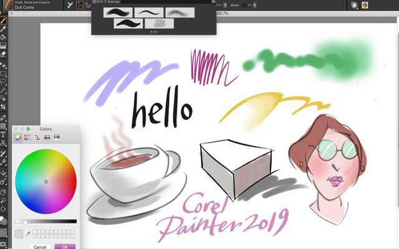Open the brush panel options menu
The width and height of the screenshot is (399, 249).
click(x=213, y=2)
